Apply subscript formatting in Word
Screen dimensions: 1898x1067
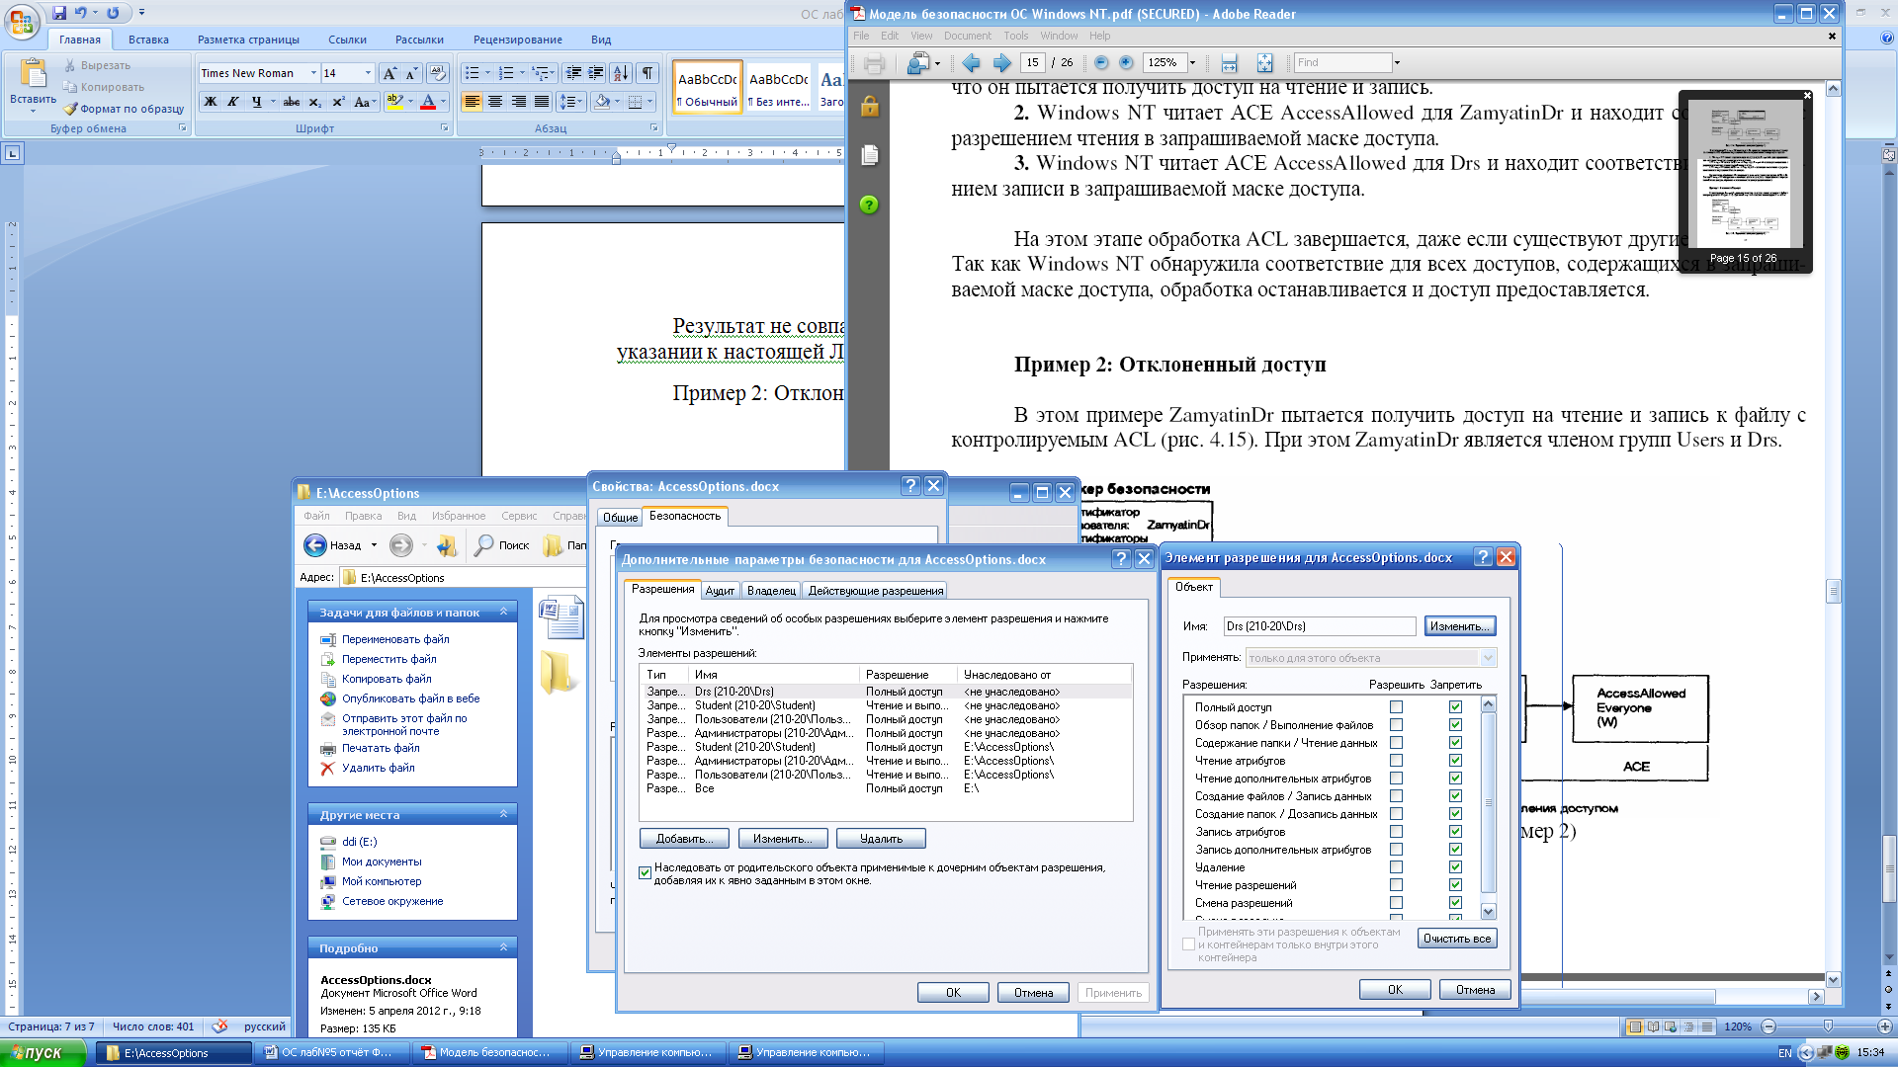click(314, 102)
